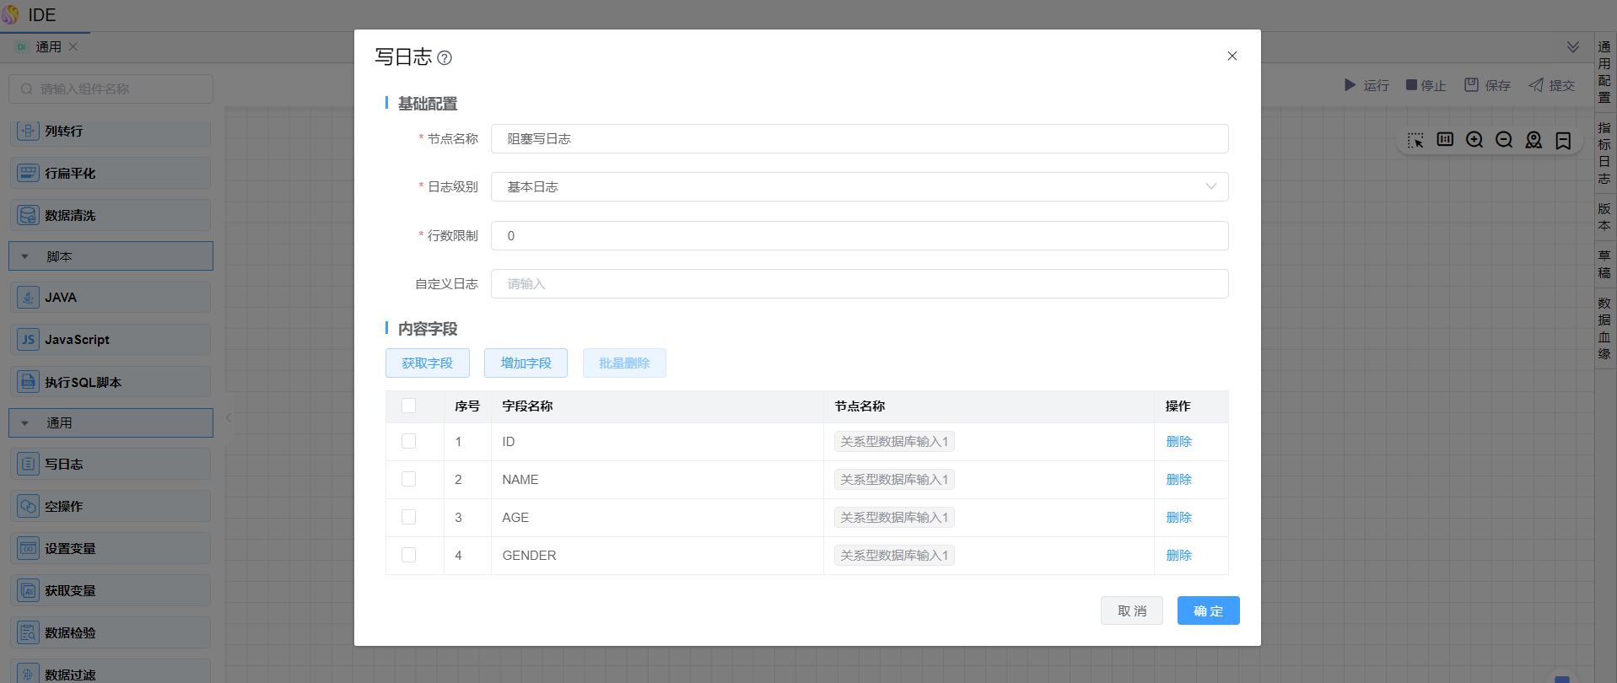The width and height of the screenshot is (1617, 683).
Task: Click the box selection cursor icon
Action: 1415,140
